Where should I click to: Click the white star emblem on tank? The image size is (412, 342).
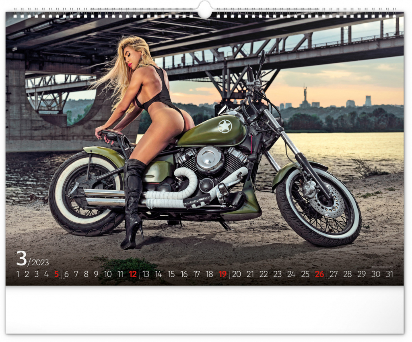pyautogui.click(x=225, y=126)
